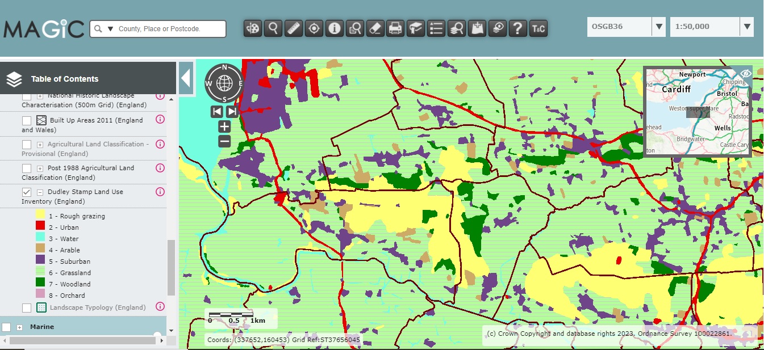Click the Identify info tool in toolbar

point(335,28)
